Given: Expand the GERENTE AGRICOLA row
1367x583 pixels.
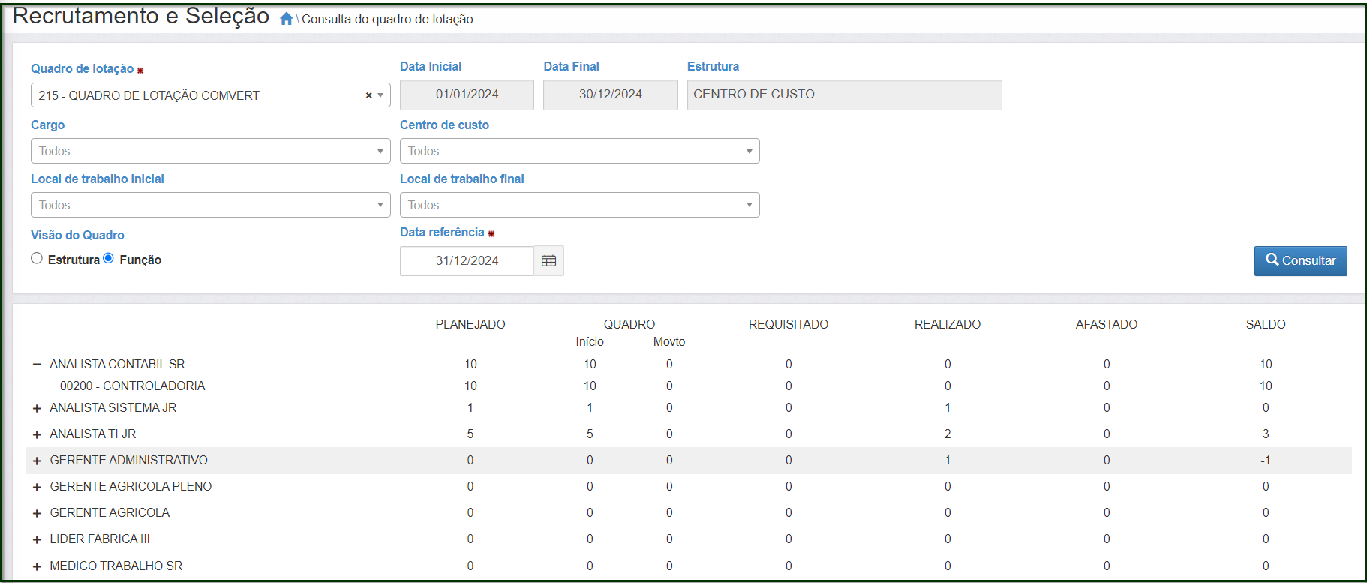Looking at the screenshot, I should [x=37, y=513].
